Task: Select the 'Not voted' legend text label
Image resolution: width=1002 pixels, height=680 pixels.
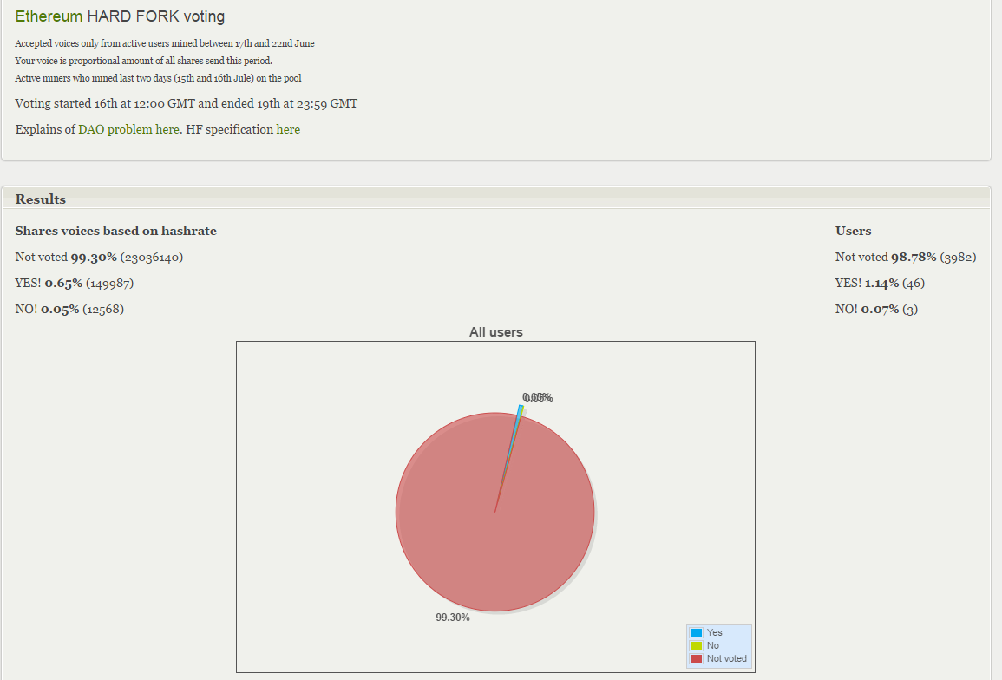Action: point(726,658)
